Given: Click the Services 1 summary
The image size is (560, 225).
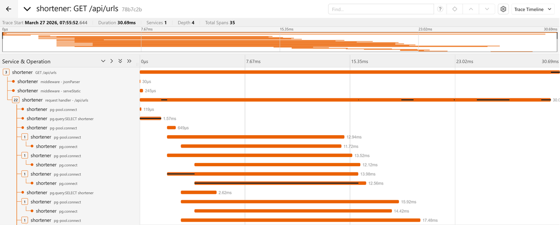Looking at the screenshot, I should click(156, 22).
